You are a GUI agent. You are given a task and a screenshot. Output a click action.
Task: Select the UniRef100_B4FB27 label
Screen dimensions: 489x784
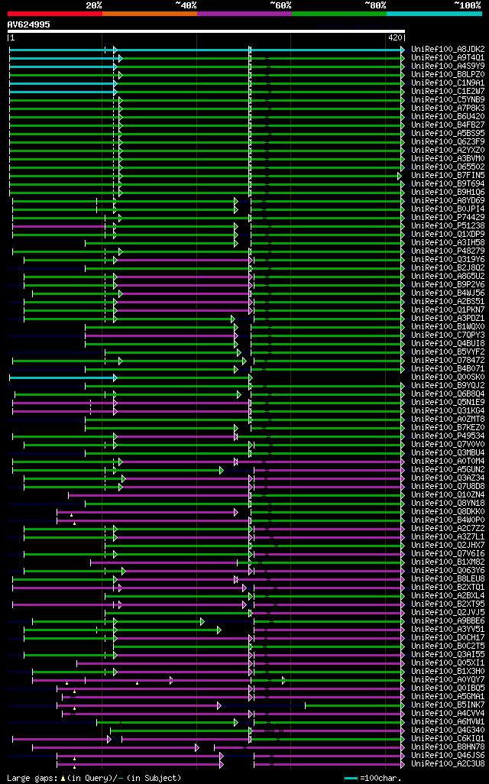pyautogui.click(x=448, y=125)
